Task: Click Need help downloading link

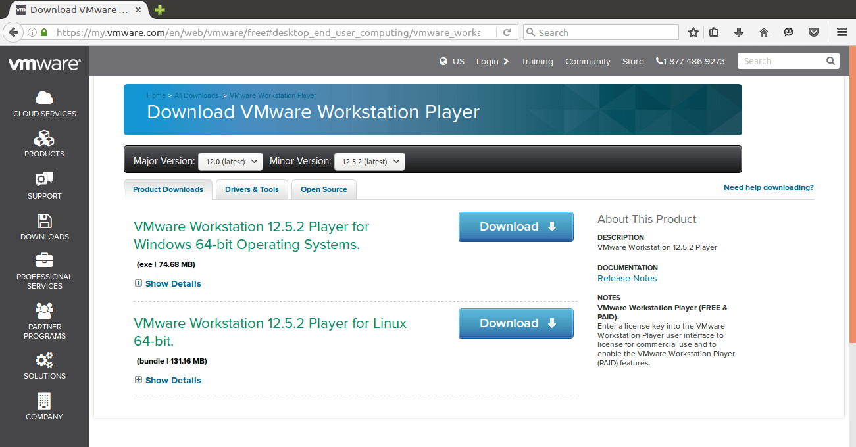Action: [768, 187]
